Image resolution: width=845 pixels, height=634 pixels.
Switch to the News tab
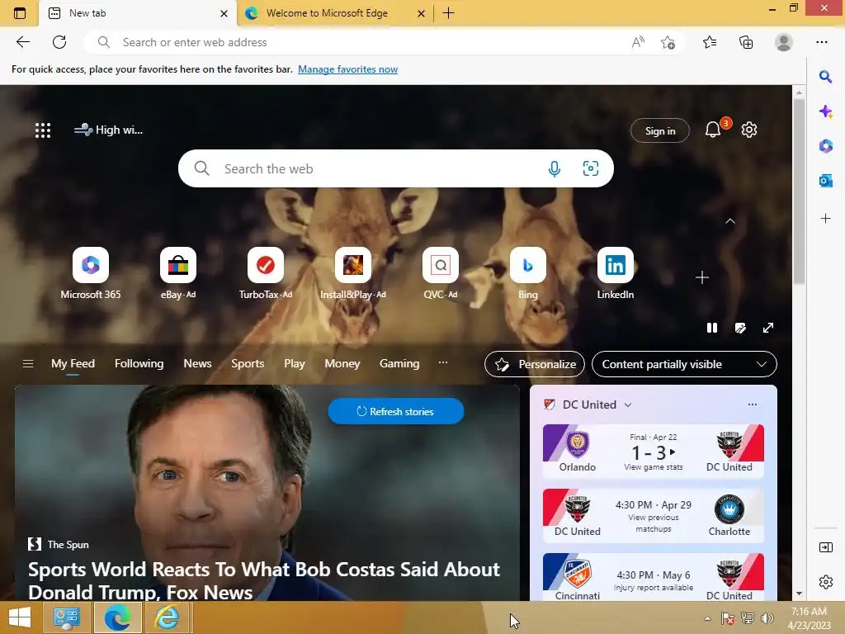point(197,364)
